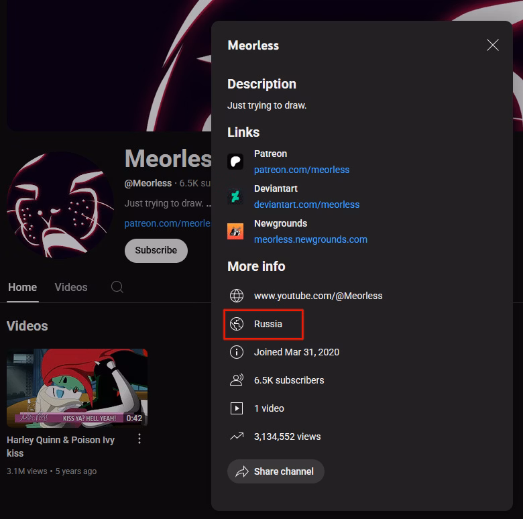Open patreon.com/meorless link in dialog
Image resolution: width=523 pixels, height=519 pixels.
click(302, 170)
